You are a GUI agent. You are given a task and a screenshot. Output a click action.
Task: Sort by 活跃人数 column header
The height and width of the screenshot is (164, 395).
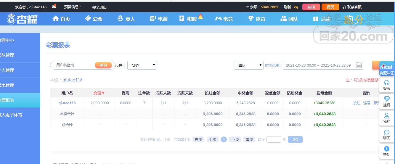[x=163, y=93]
